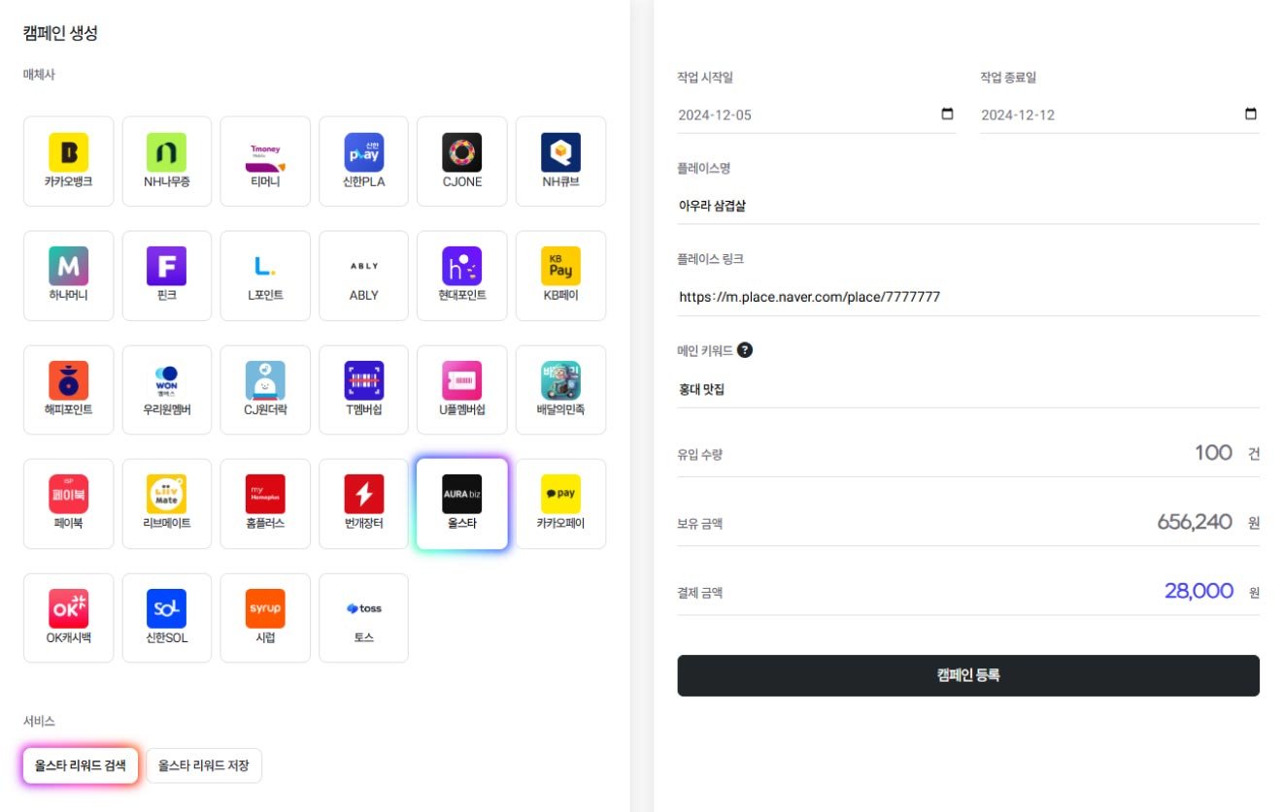Screen dimensions: 1283x812
Task: Select L포인트 as the media
Action: point(265,276)
